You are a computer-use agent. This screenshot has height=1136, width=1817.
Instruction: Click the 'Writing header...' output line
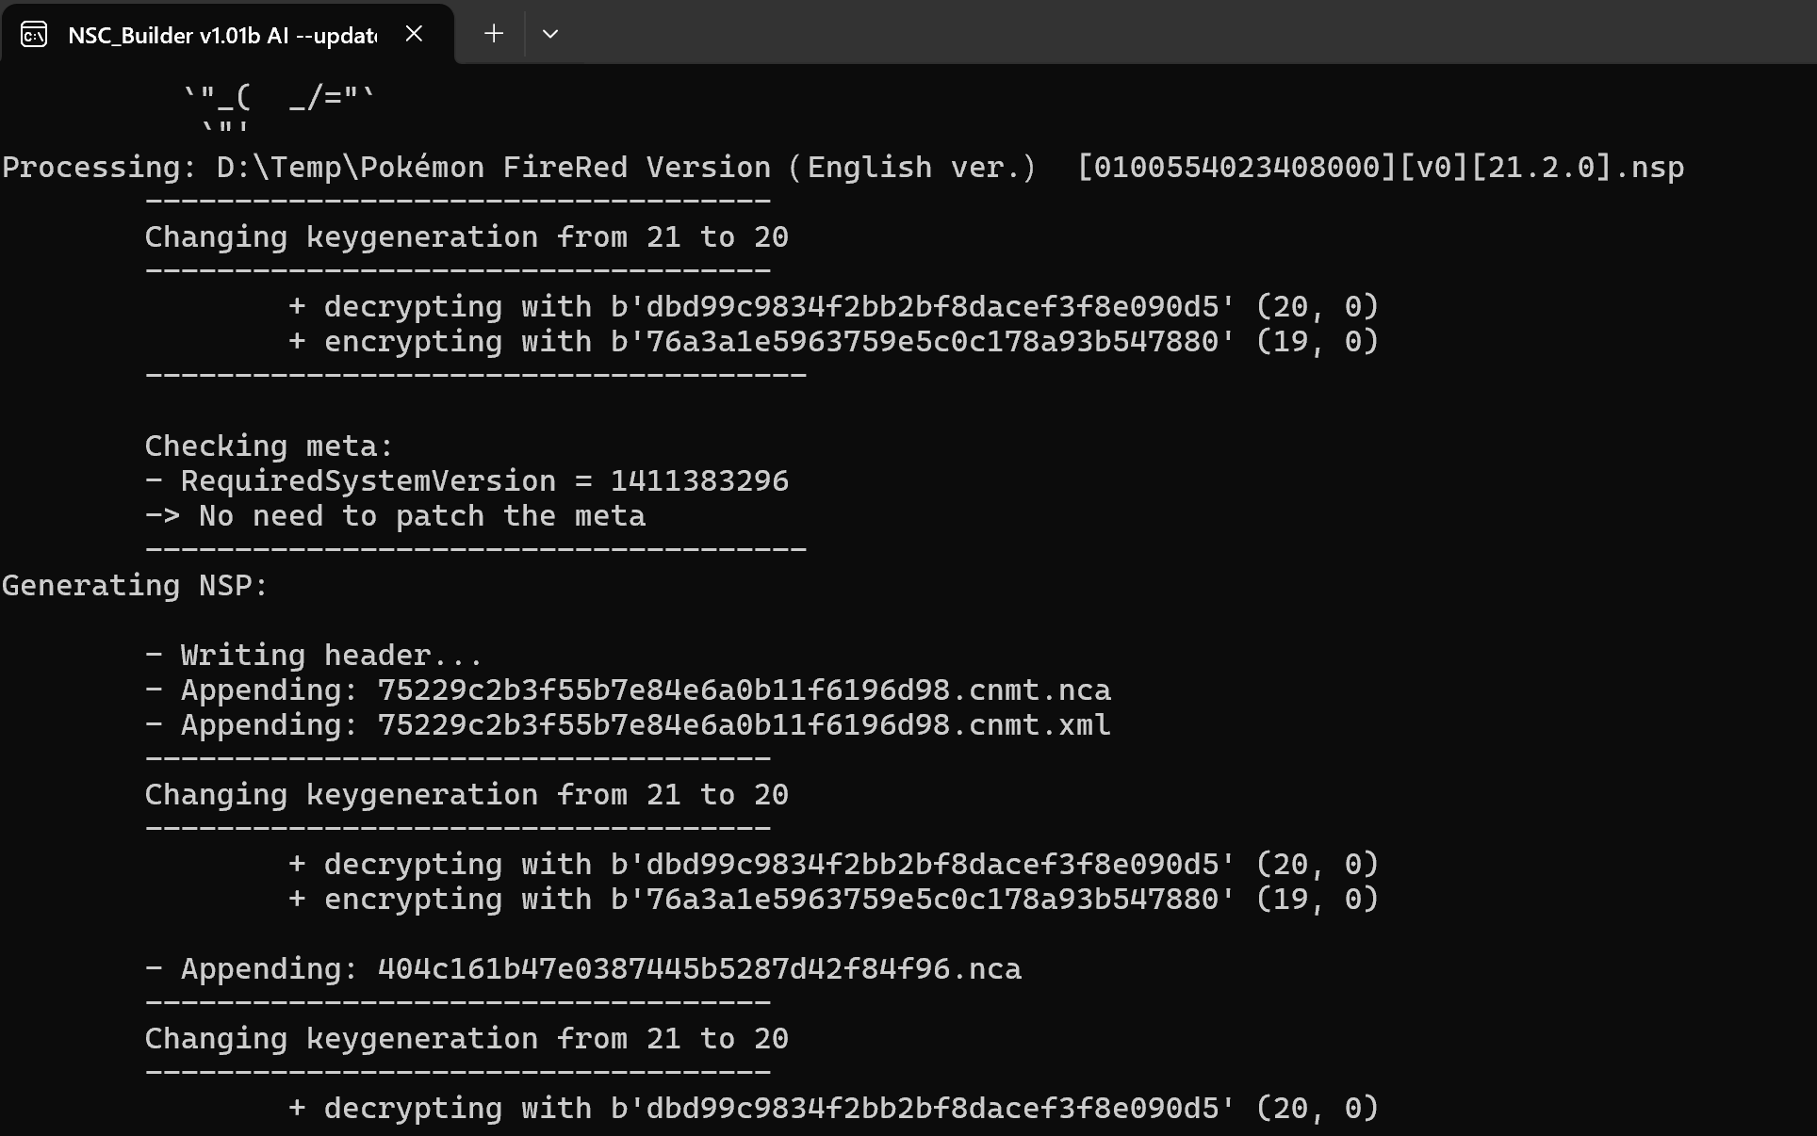click(x=314, y=656)
